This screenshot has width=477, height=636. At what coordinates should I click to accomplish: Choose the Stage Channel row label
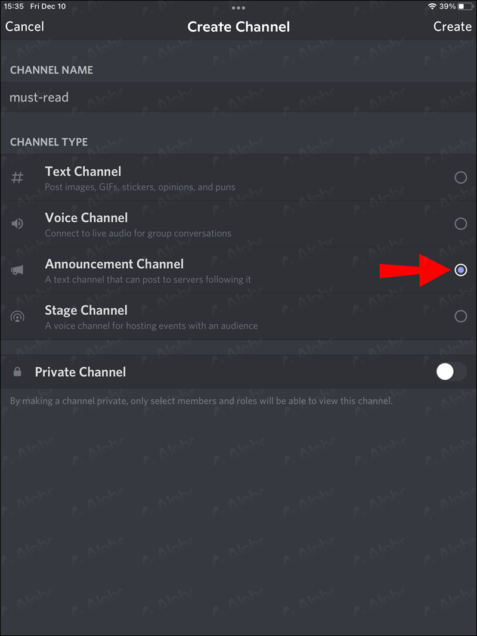[86, 311]
